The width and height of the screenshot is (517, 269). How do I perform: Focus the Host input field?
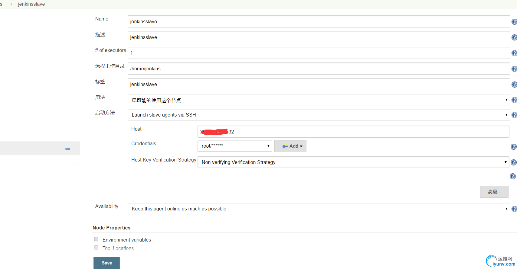353,132
